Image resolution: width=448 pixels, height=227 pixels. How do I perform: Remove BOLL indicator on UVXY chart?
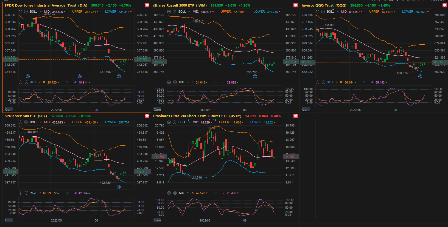click(x=174, y=122)
